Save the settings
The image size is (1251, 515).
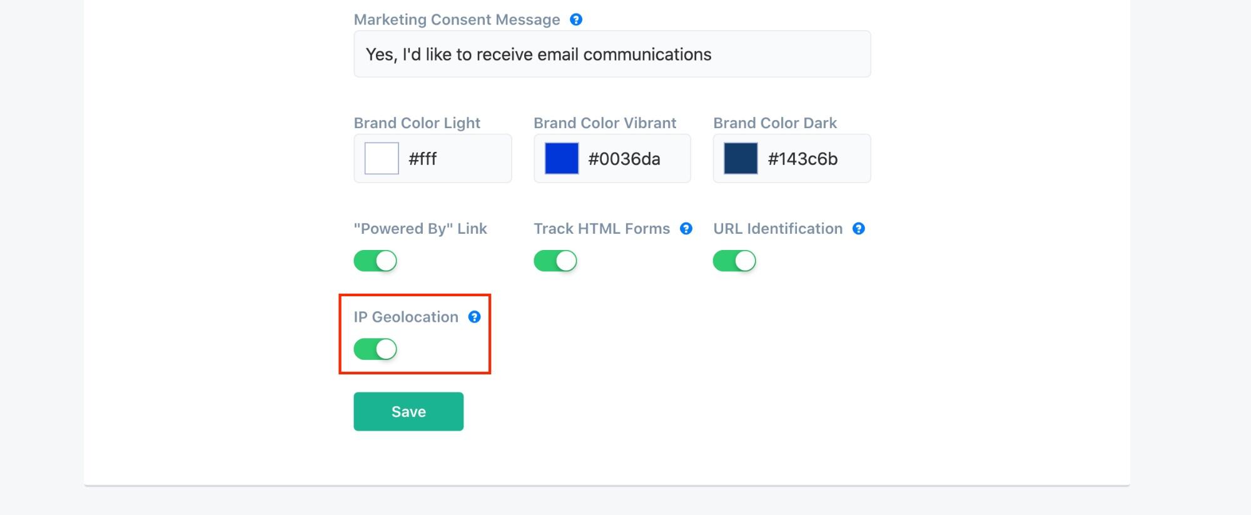408,411
